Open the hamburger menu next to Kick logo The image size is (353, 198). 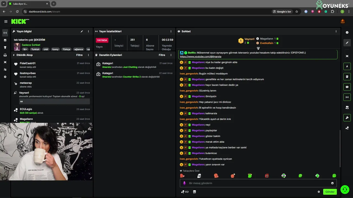[x=6, y=21]
